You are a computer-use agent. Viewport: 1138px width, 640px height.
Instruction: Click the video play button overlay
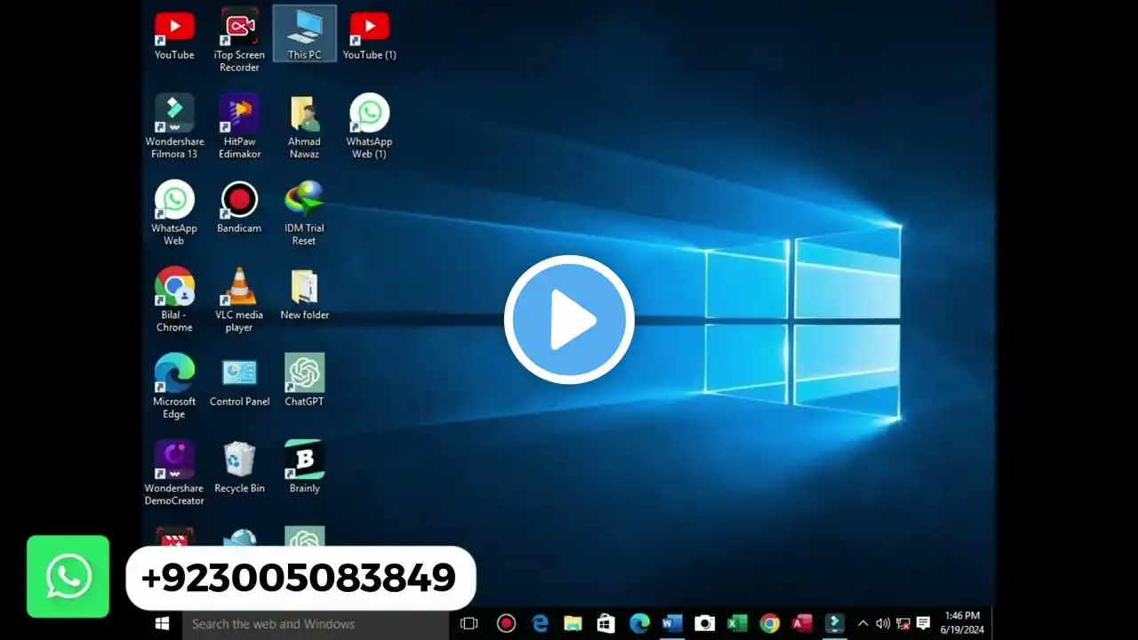569,320
